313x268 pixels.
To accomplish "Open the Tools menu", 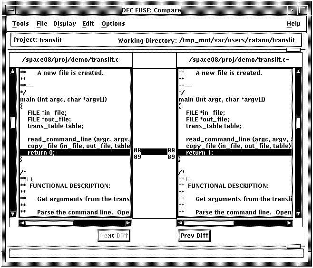I will tap(20, 24).
